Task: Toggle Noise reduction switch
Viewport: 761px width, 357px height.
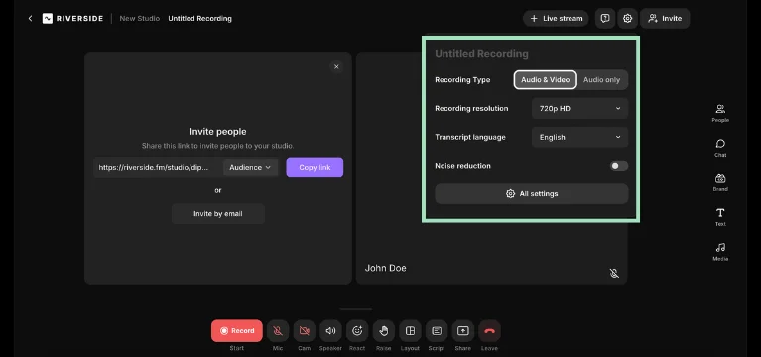Action: coord(619,166)
